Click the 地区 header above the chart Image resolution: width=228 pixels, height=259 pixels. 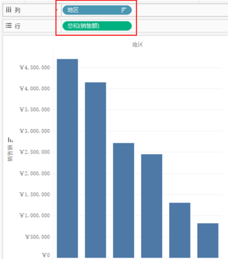(137, 44)
